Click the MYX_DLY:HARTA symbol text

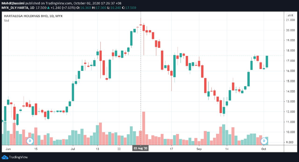click(x=15, y=8)
